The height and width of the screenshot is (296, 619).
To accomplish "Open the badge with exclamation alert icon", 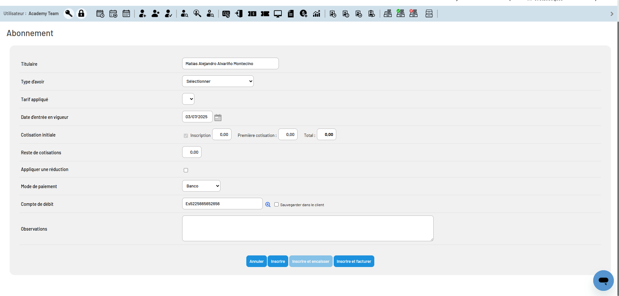I will [346, 14].
